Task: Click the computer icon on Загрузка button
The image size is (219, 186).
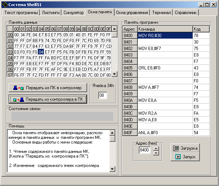Action: [x=176, y=148]
